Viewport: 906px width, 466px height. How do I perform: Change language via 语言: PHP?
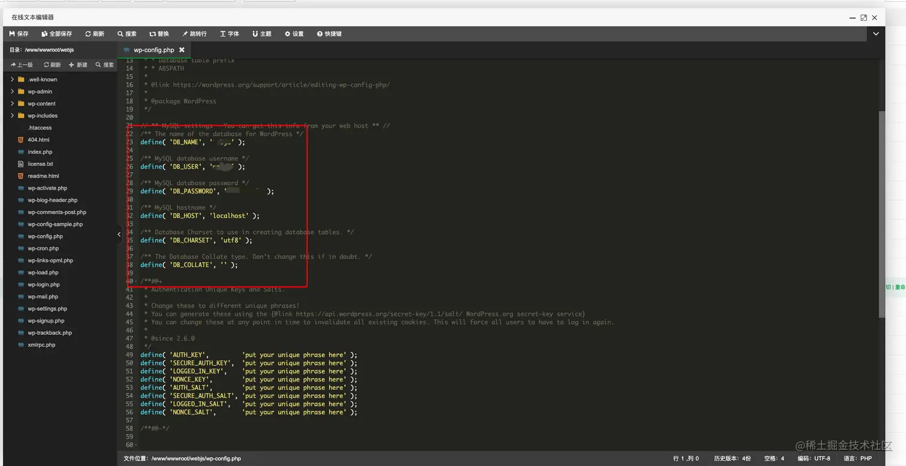point(857,459)
